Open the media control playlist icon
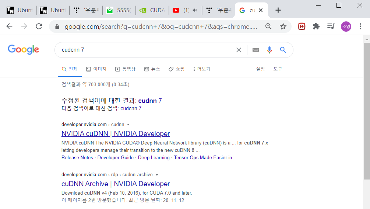The width and height of the screenshot is (370, 209). click(x=331, y=26)
